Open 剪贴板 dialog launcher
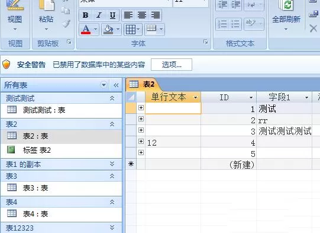This screenshot has width=320, height=233. 69,42
